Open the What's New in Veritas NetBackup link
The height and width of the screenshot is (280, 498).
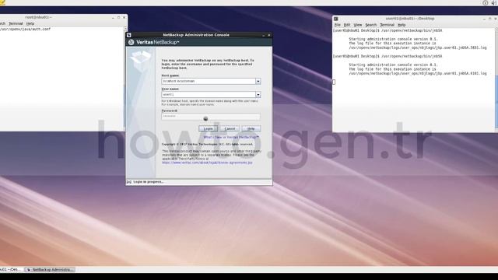click(x=231, y=137)
